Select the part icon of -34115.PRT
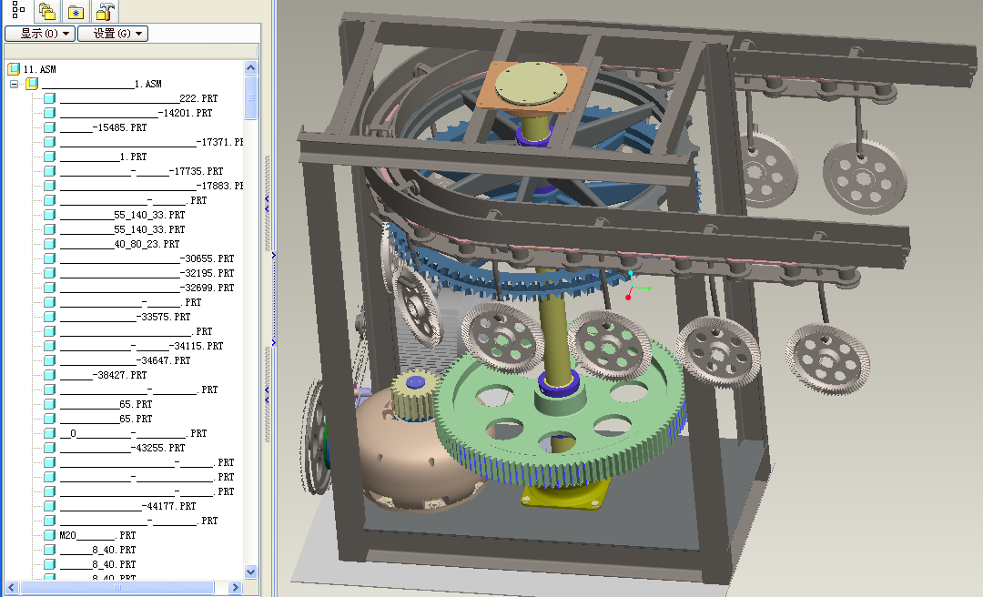This screenshot has width=983, height=597. pos(49,346)
